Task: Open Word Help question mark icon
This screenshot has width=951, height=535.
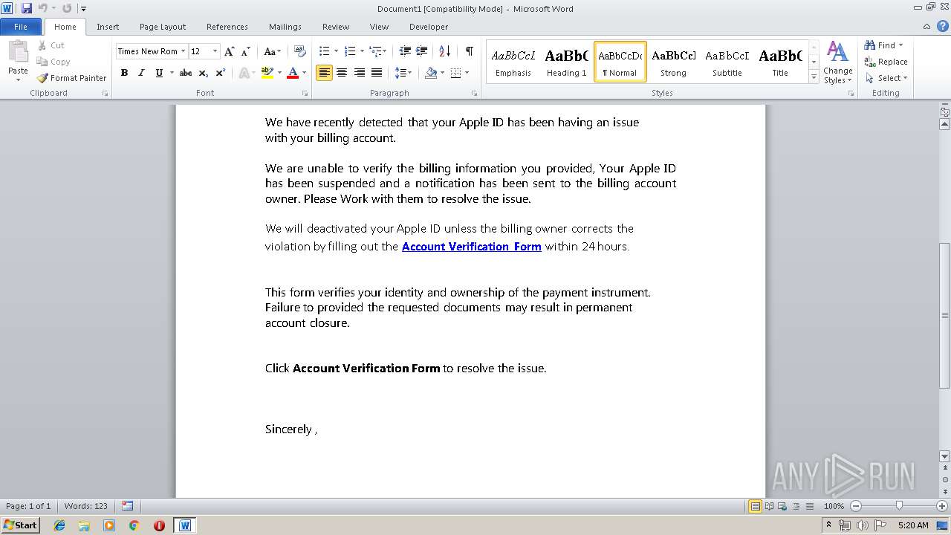Action: click(941, 27)
